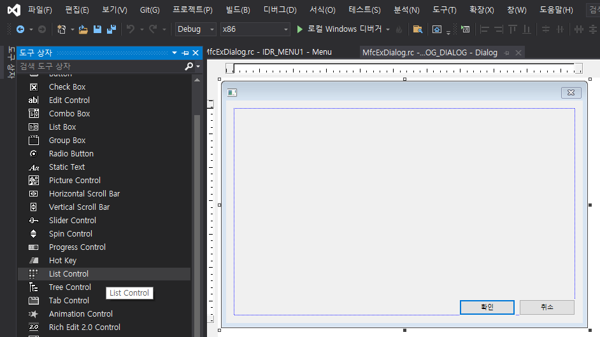This screenshot has width=600, height=337.
Task: Click the Open File folder icon
Action: pyautogui.click(x=83, y=29)
